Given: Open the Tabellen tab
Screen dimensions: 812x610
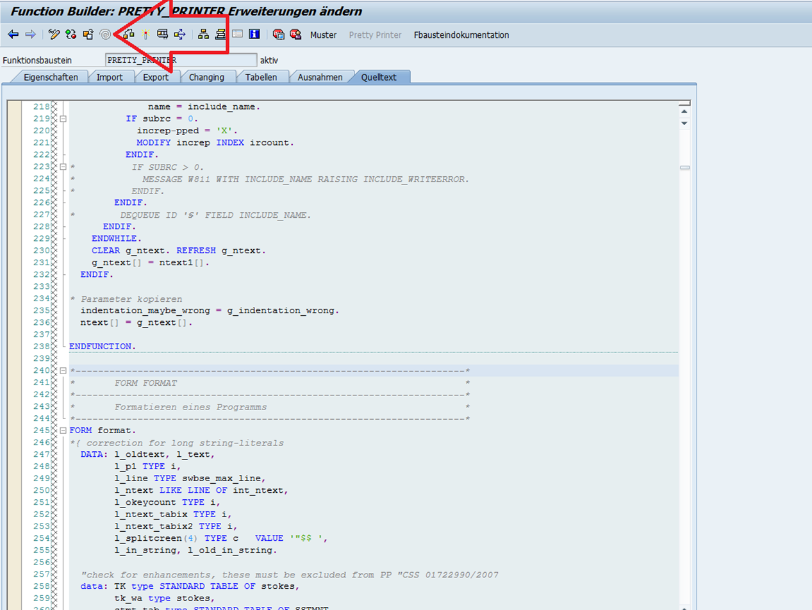Looking at the screenshot, I should pyautogui.click(x=261, y=77).
